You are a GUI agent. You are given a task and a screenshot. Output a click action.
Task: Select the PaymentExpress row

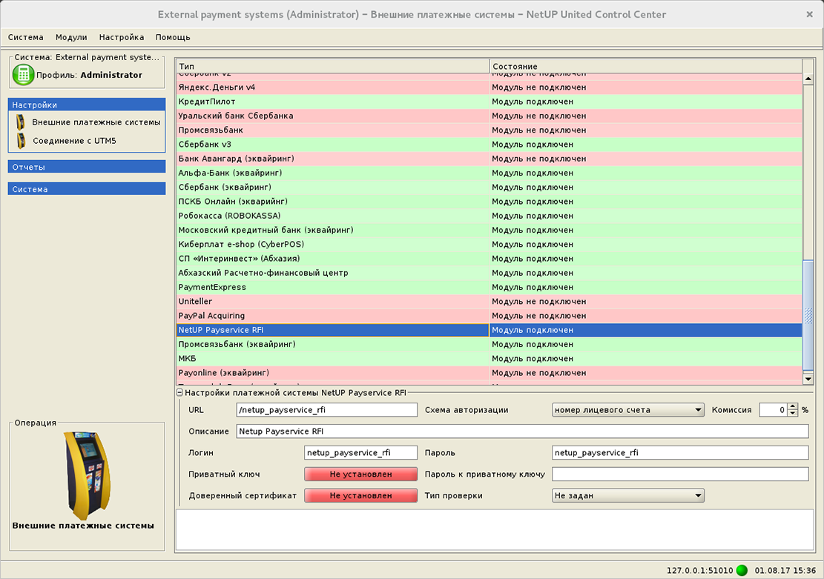[x=490, y=288]
